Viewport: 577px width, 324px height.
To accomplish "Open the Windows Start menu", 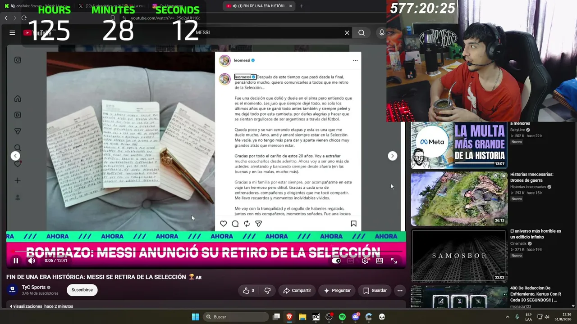I will click(195, 317).
